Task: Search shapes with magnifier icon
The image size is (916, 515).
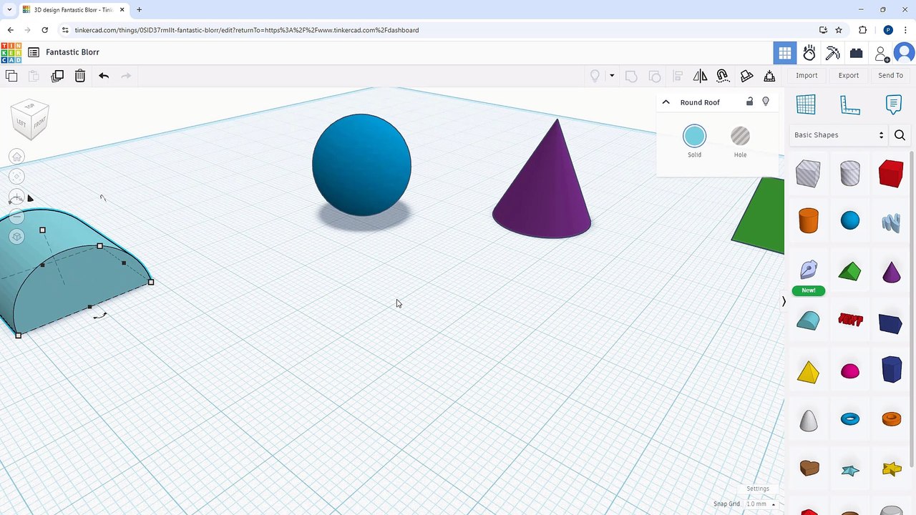Action: click(900, 135)
